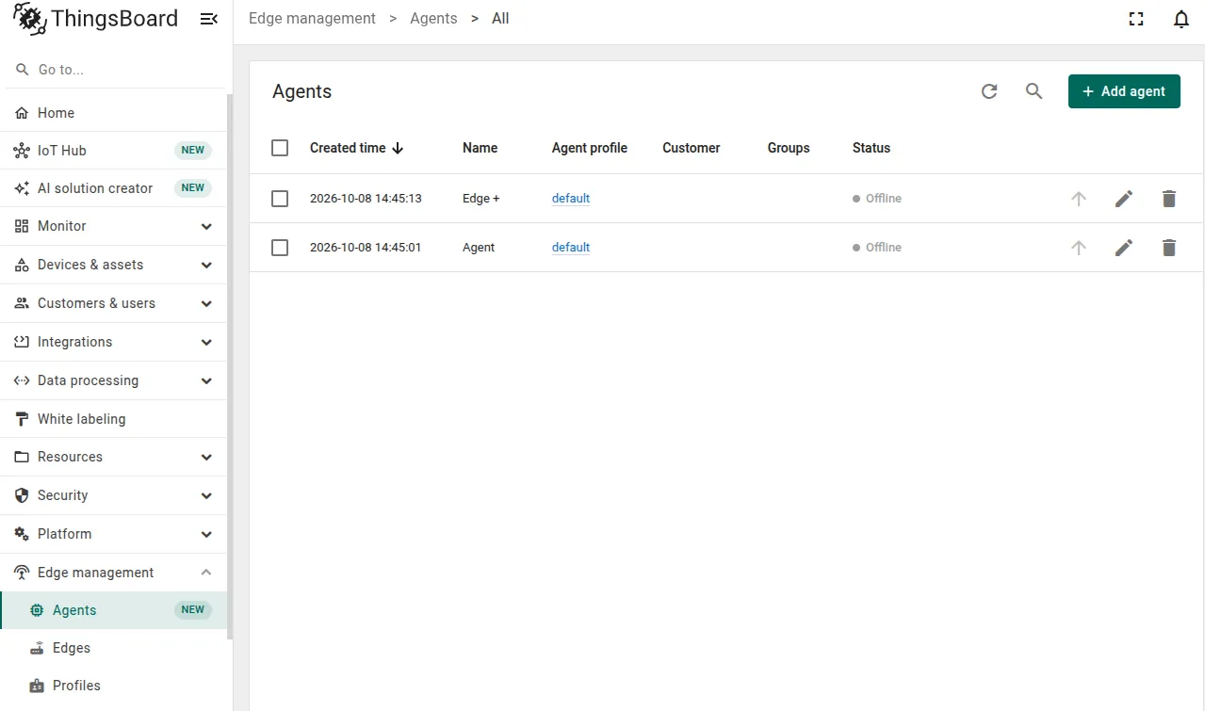Click Agents breadcrumb link
The height and width of the screenshot is (711, 1205).
click(x=433, y=19)
